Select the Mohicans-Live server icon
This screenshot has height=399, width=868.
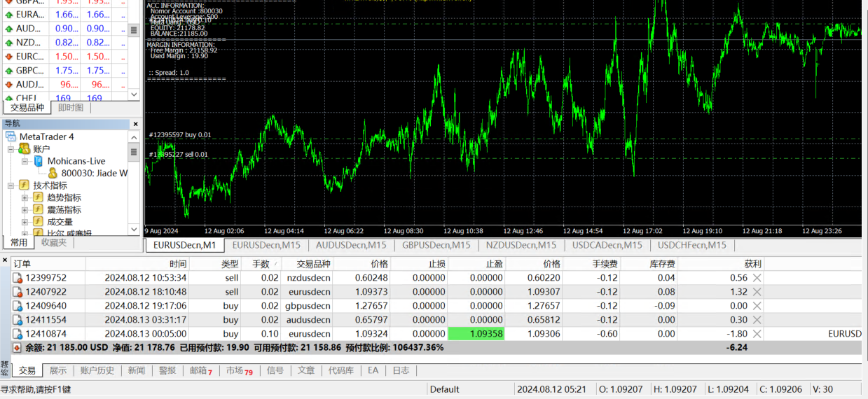tap(39, 161)
